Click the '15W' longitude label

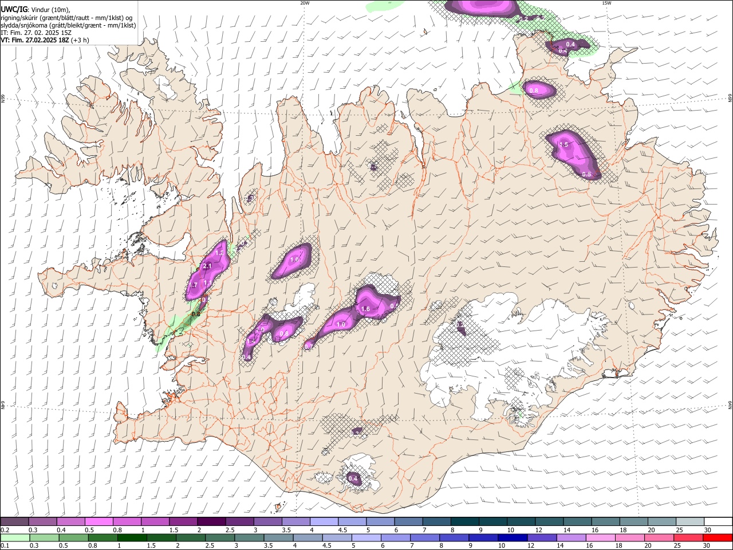[x=606, y=3]
